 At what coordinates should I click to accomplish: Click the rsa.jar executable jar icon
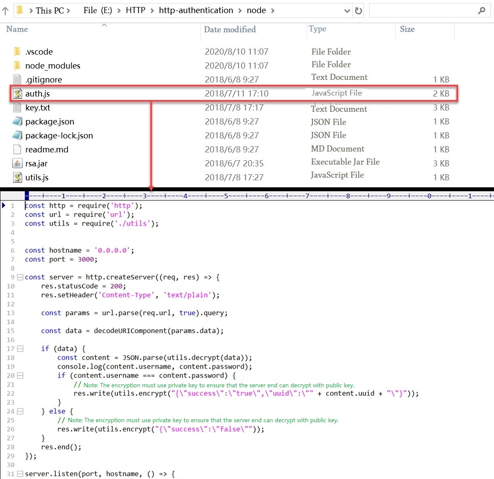[17, 163]
